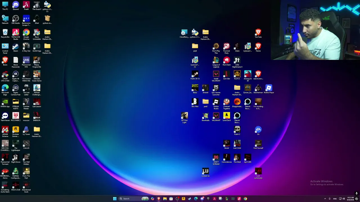Open Google Chrome desktop shortcut
Screen dimensions: 360x202
[x=26, y=34]
